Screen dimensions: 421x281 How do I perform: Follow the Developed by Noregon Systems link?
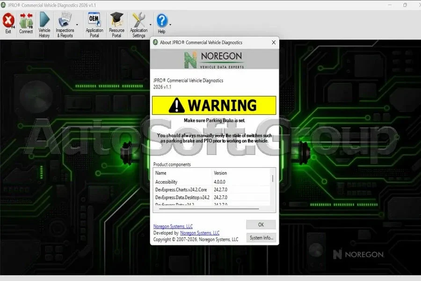pyautogui.click(x=200, y=233)
